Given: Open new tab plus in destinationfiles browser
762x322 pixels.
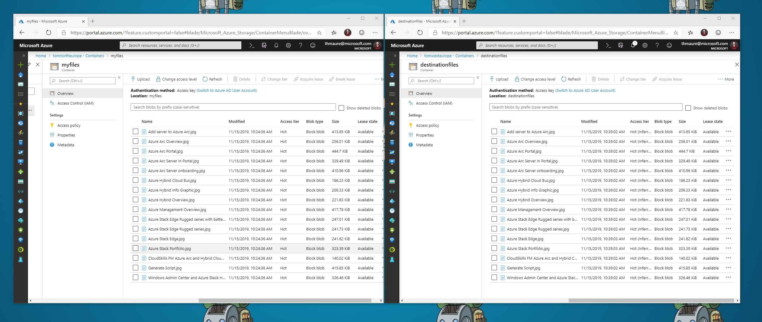Looking at the screenshot, I should [x=464, y=21].
